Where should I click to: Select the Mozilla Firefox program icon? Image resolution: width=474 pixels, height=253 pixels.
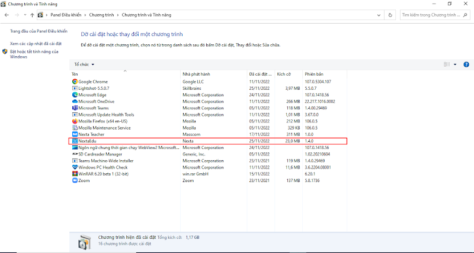click(x=75, y=121)
